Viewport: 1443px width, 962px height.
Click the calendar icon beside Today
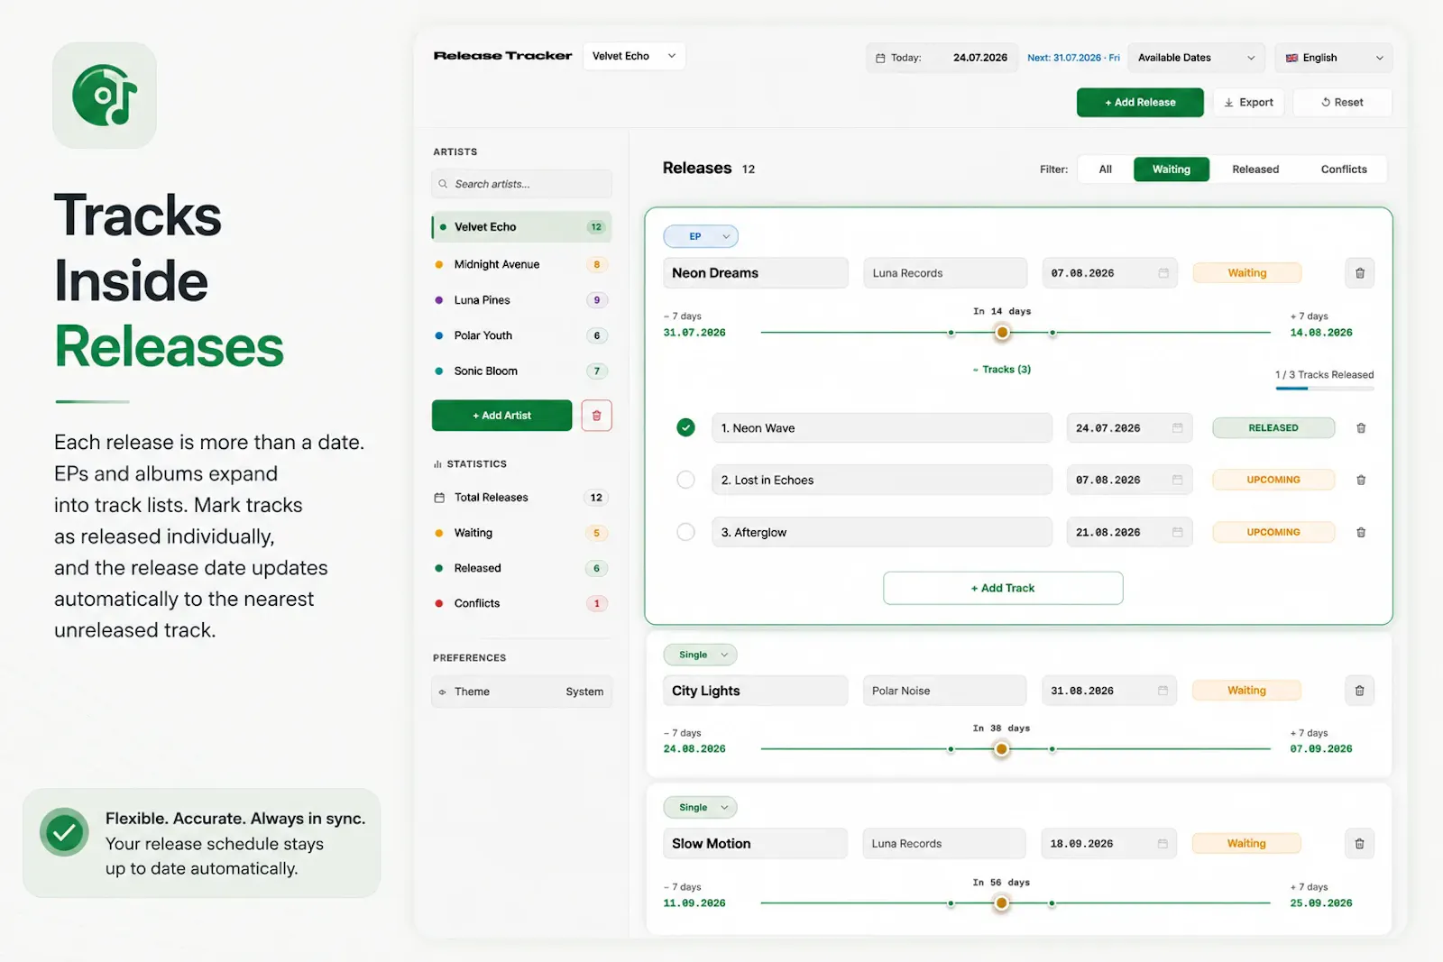point(880,58)
